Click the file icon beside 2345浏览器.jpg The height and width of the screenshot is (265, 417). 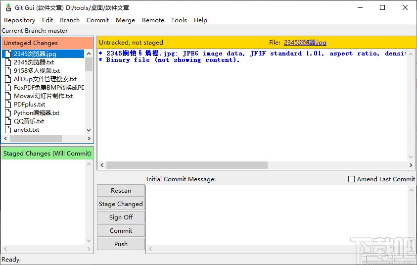click(x=8, y=54)
